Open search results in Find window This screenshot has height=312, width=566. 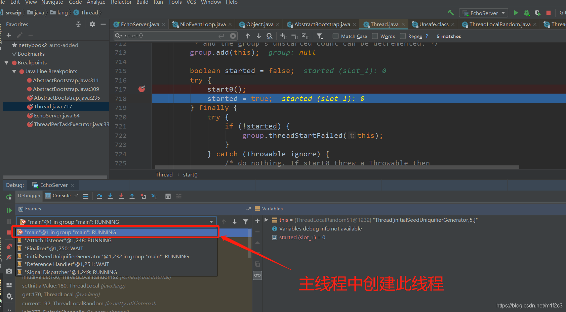click(x=269, y=36)
